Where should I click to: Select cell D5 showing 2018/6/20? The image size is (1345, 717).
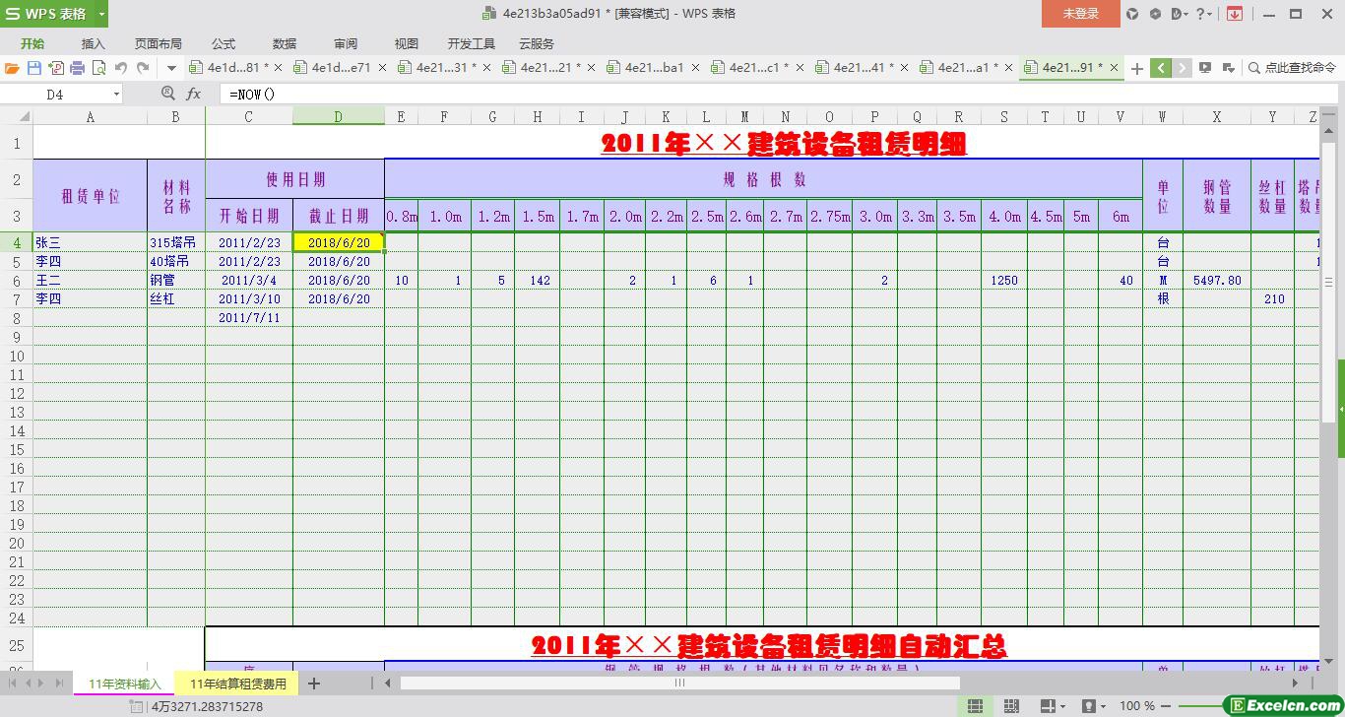pos(338,262)
